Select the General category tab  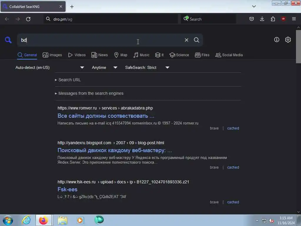tap(27, 55)
